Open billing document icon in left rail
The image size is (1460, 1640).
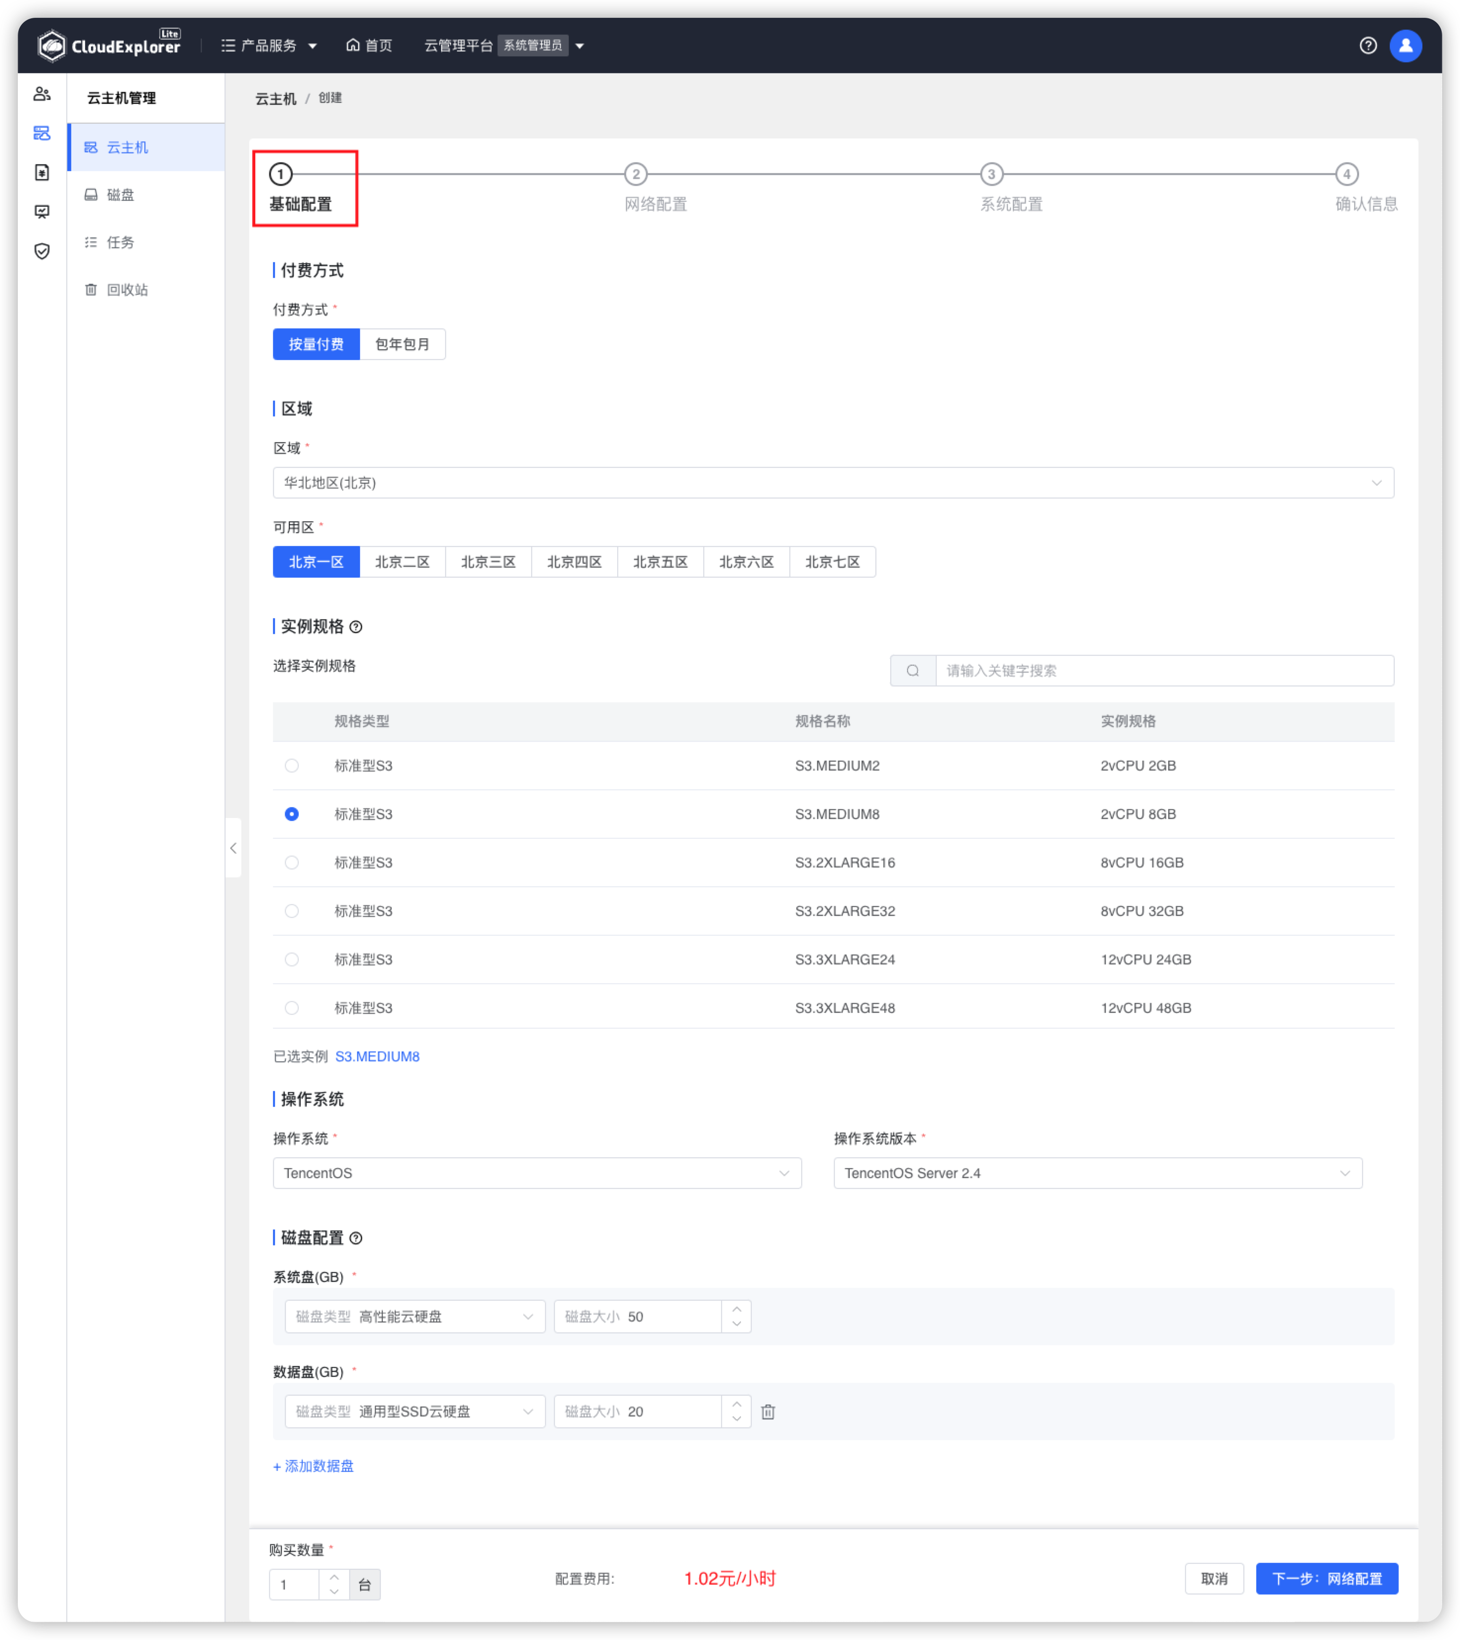(42, 173)
